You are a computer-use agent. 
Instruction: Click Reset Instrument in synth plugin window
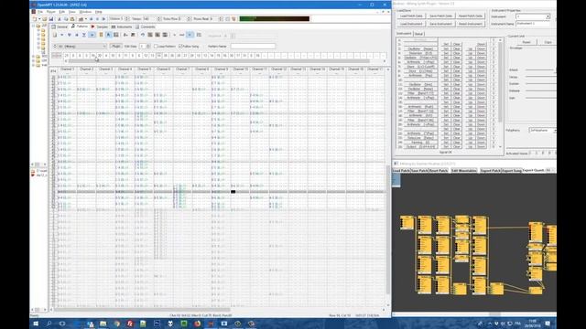(470, 24)
